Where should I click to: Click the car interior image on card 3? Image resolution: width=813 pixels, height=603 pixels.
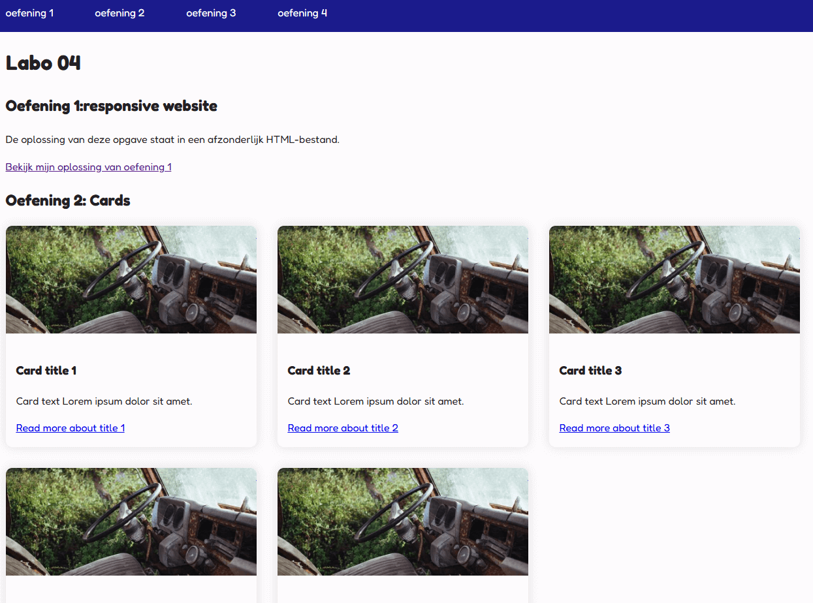[x=675, y=280]
